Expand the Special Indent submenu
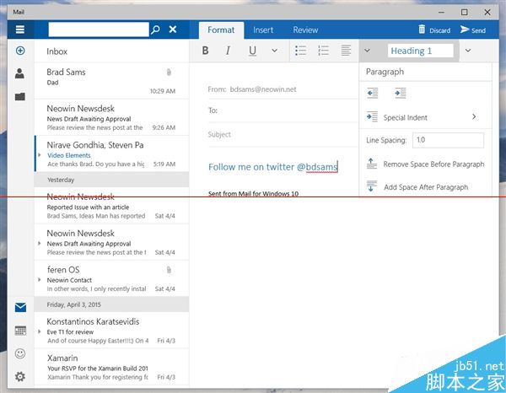The height and width of the screenshot is (393, 506). point(474,117)
